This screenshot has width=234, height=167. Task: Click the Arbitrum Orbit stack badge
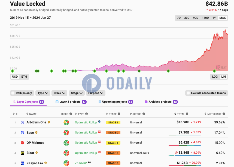click(99, 122)
